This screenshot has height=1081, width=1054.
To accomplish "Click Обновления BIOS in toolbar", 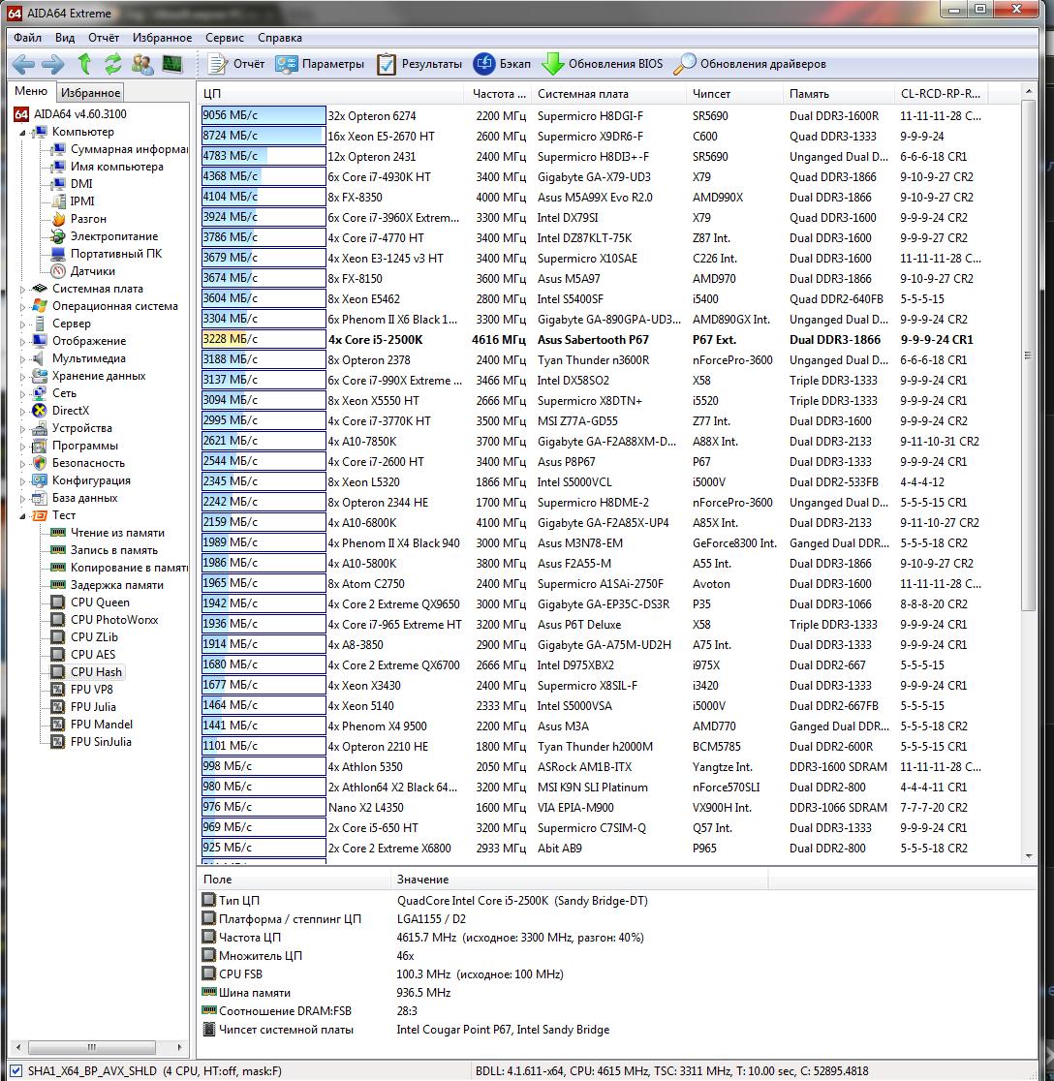I will pos(603,64).
